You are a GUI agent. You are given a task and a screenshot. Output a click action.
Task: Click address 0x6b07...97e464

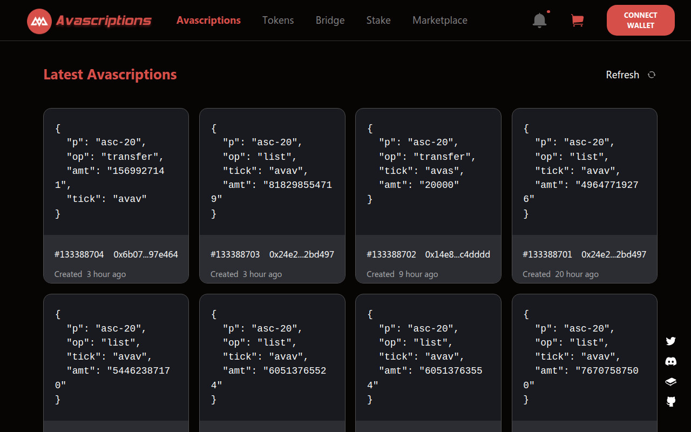tap(146, 254)
